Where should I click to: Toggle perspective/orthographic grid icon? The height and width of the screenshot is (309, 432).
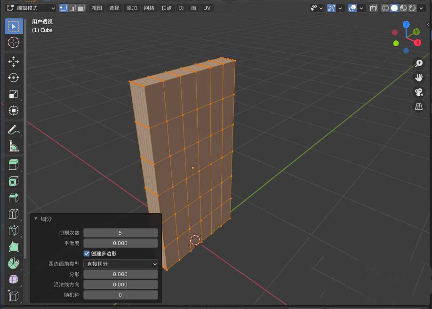[418, 106]
